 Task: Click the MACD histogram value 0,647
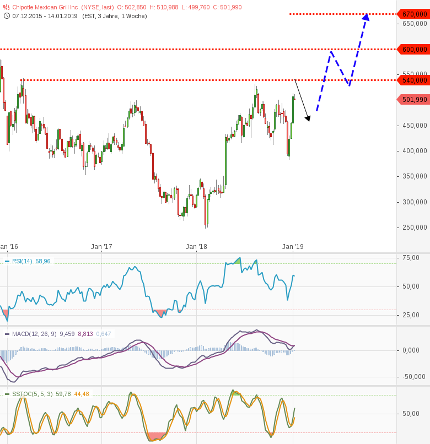tap(104, 334)
